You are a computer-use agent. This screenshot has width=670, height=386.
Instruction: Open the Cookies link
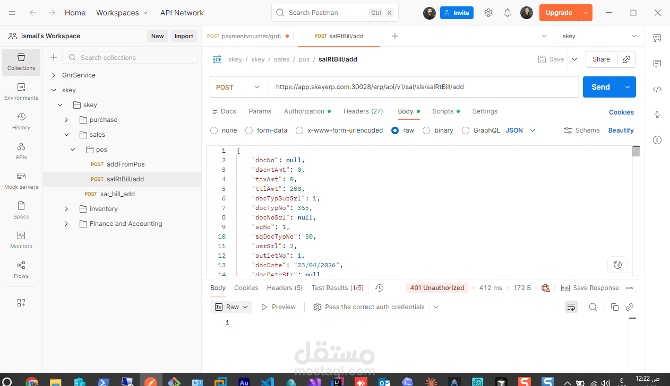621,112
